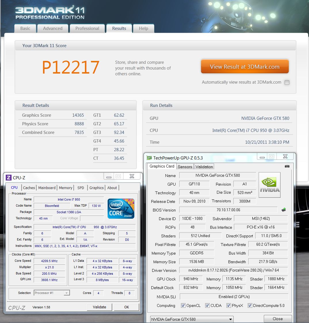Click the BIOS save chip icon in GPU-Z

(x=284, y=210)
